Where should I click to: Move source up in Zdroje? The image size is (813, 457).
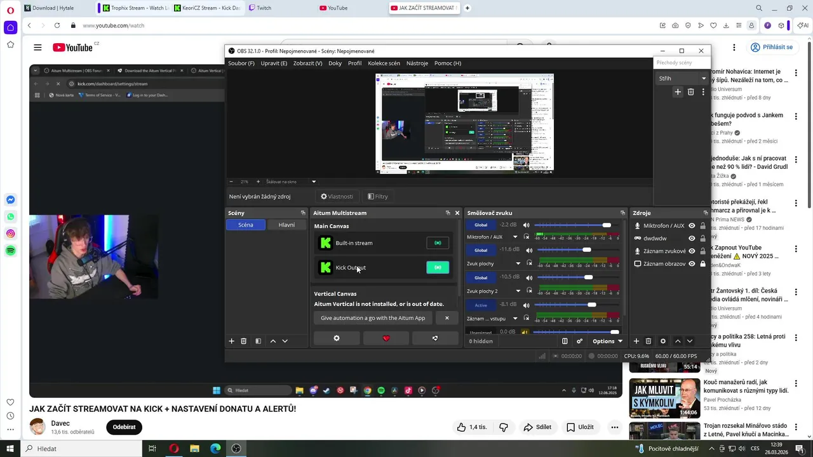pyautogui.click(x=678, y=341)
